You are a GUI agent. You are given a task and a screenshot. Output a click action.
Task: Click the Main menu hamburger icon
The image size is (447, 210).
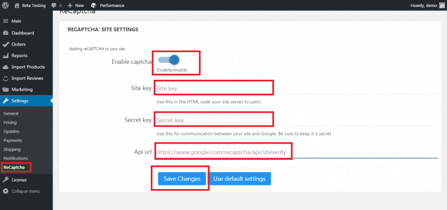[5, 21]
